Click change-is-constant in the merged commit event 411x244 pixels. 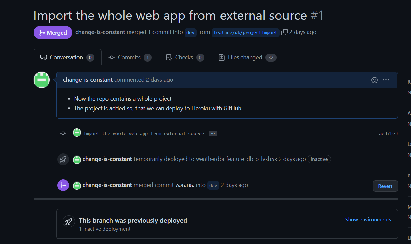[107, 185]
